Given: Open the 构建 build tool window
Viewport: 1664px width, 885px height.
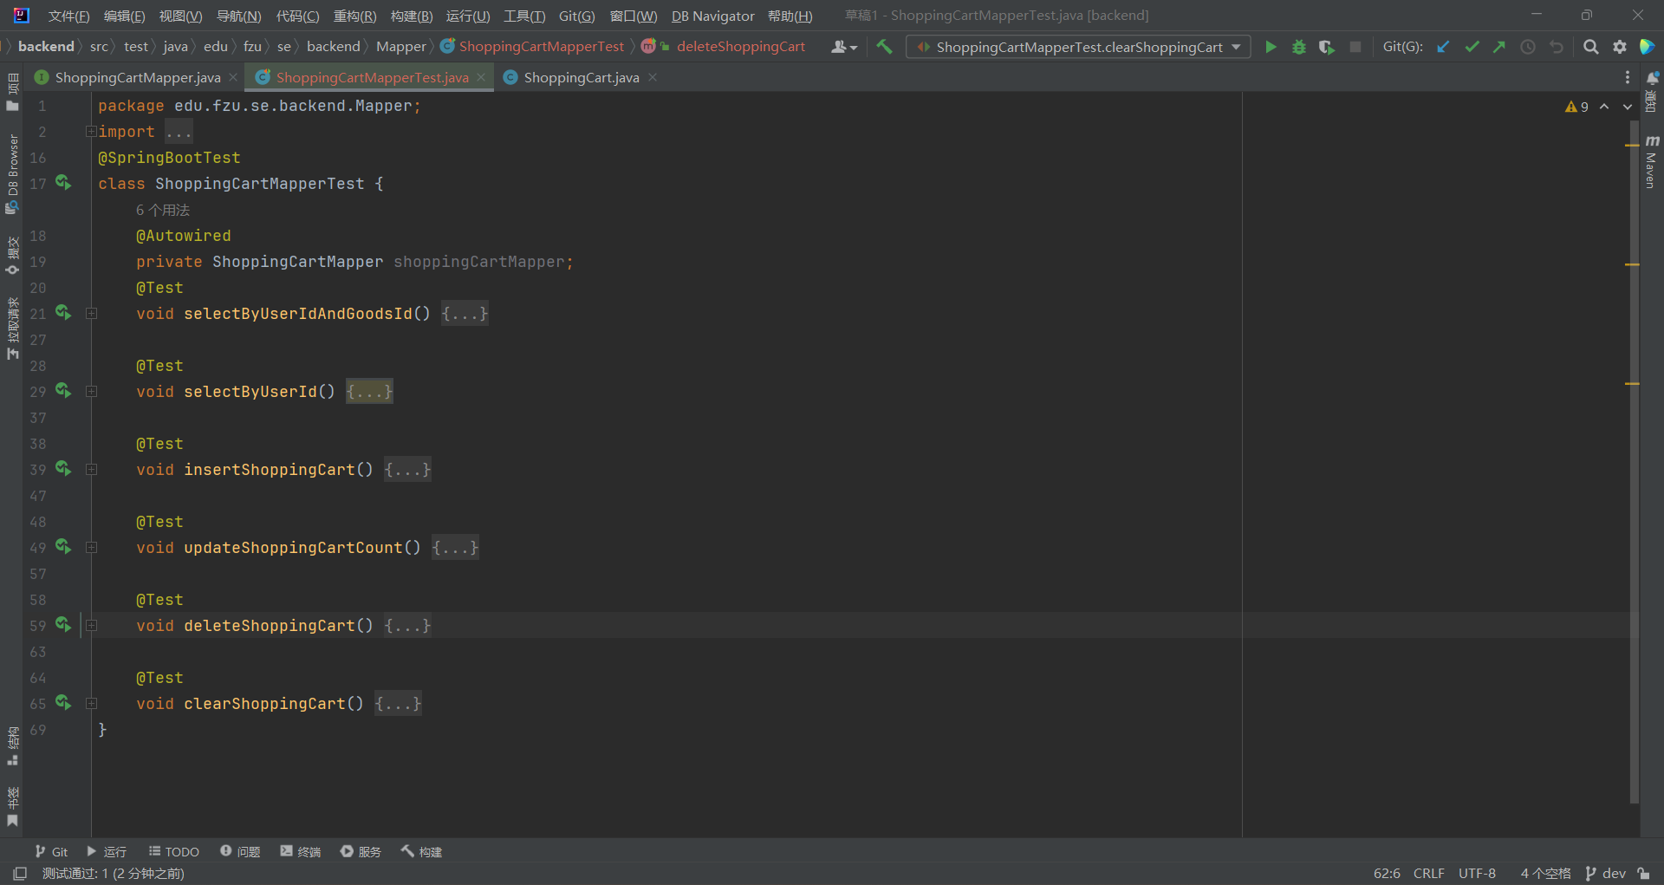Looking at the screenshot, I should tap(421, 851).
